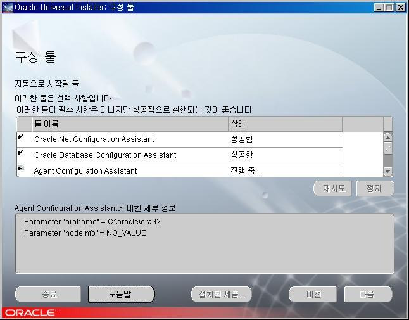Open 설치된 제품... installed products button
Image resolution: width=409 pixels, height=320 pixels.
pos(222,294)
